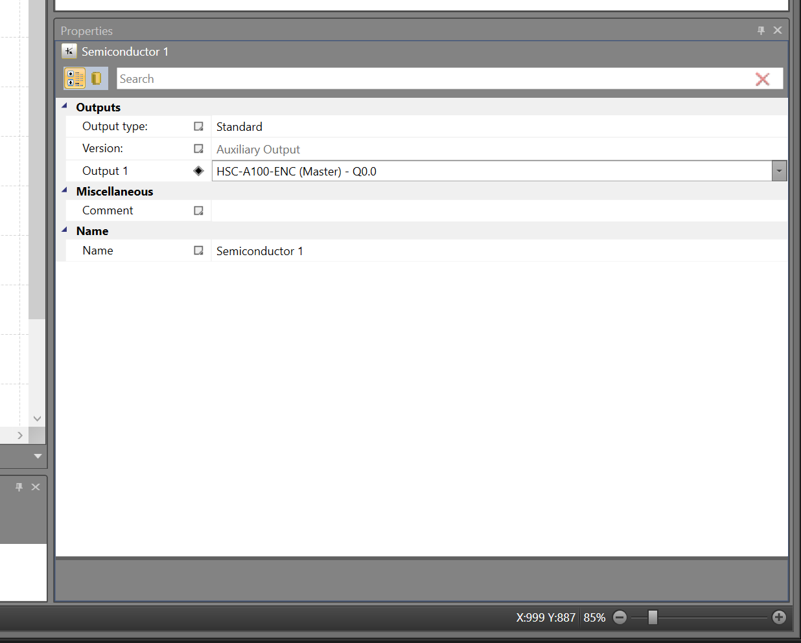Viewport: 801px width, 643px height.
Task: Click the Comment property marker square
Action: (198, 210)
